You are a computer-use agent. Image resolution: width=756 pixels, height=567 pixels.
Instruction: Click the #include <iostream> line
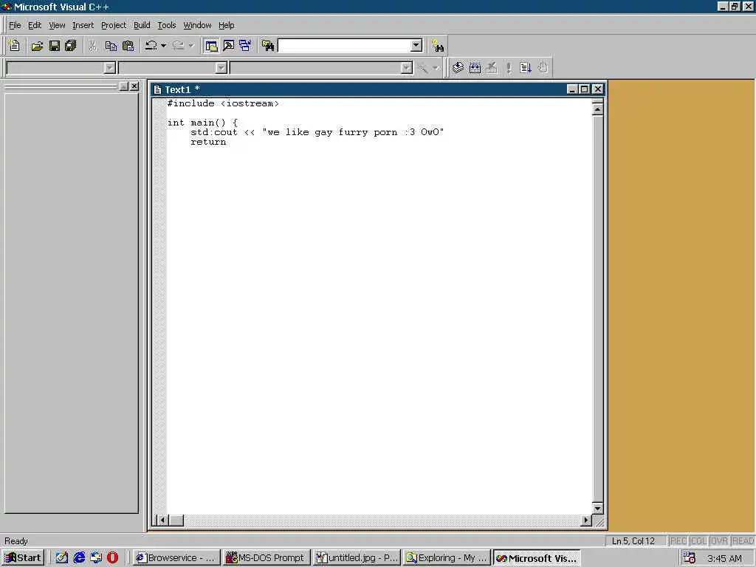223,103
